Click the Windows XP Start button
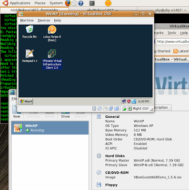 click(26, 101)
